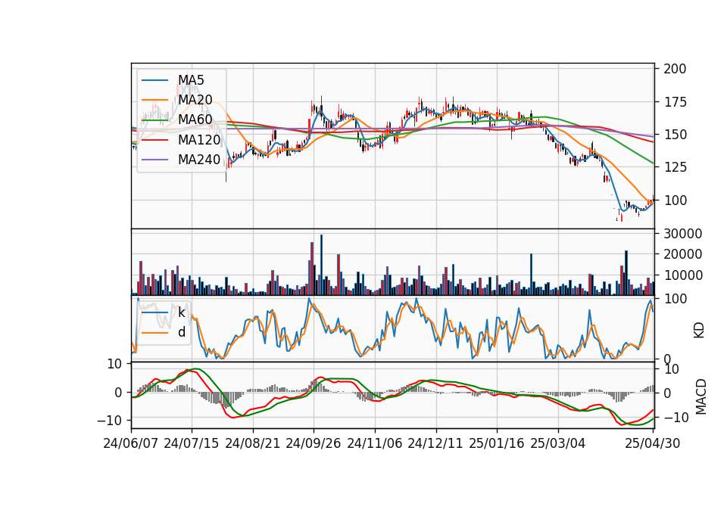Screen dimensions: 727x522
Task: Click the d legend label in KD panel
Action: (x=182, y=332)
